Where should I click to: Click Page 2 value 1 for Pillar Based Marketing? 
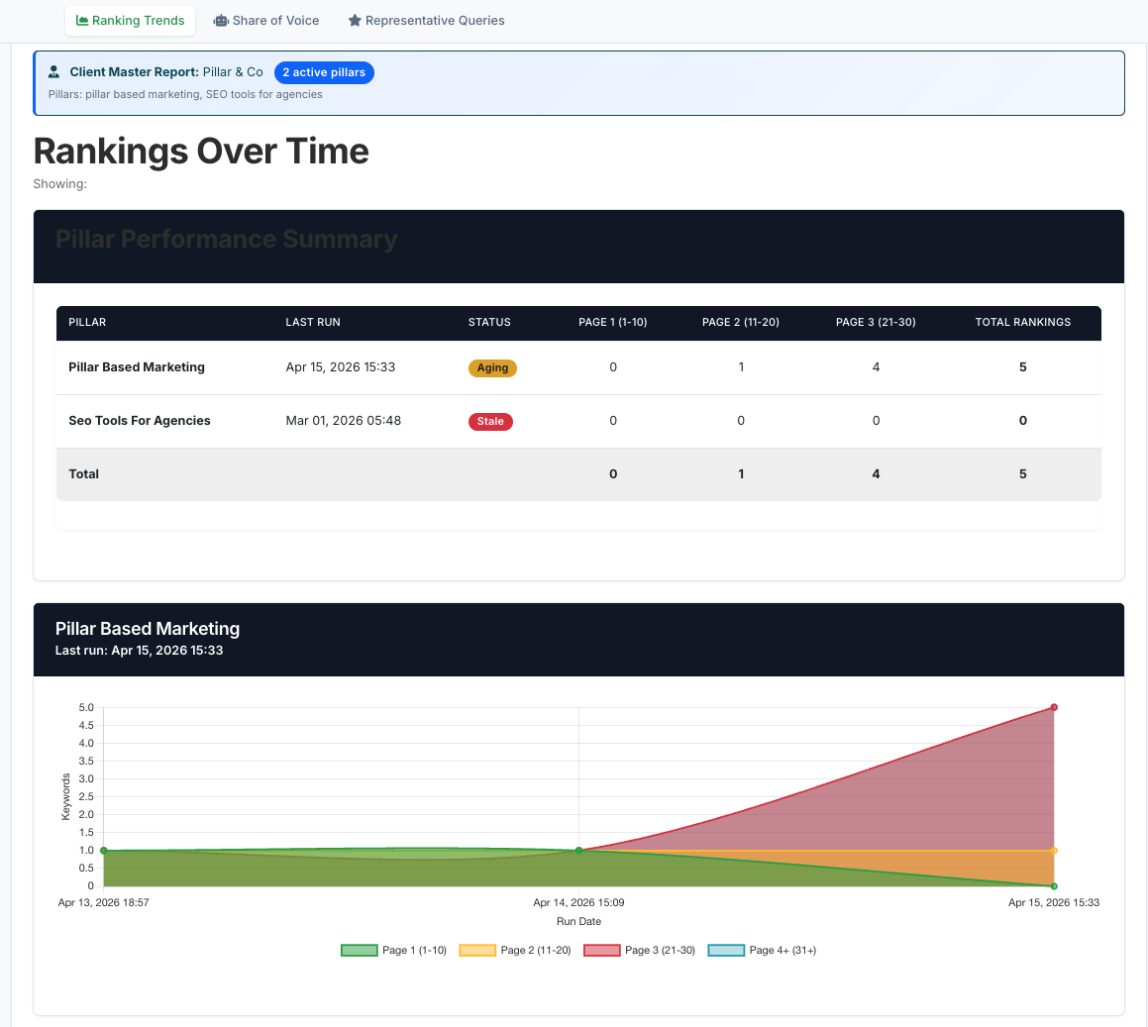741,367
